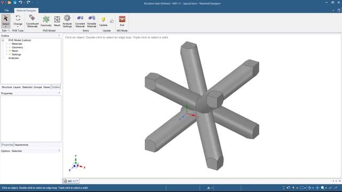342x192 pixels.
Task: Open Edit group dialog launcher
Action: [9, 31]
